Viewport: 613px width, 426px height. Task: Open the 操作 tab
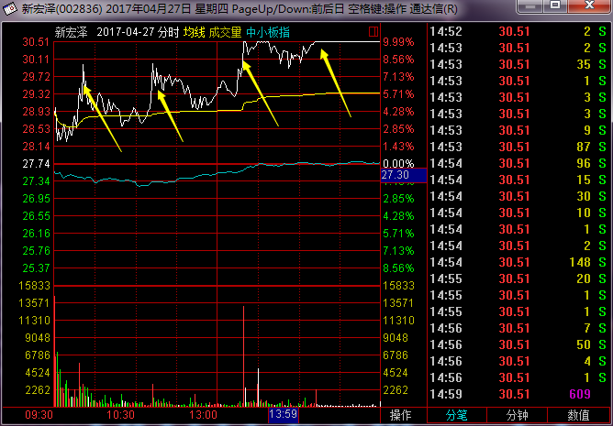tap(401, 415)
